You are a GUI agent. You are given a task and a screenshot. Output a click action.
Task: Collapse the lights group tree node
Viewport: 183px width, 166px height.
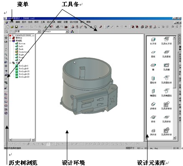10,63
